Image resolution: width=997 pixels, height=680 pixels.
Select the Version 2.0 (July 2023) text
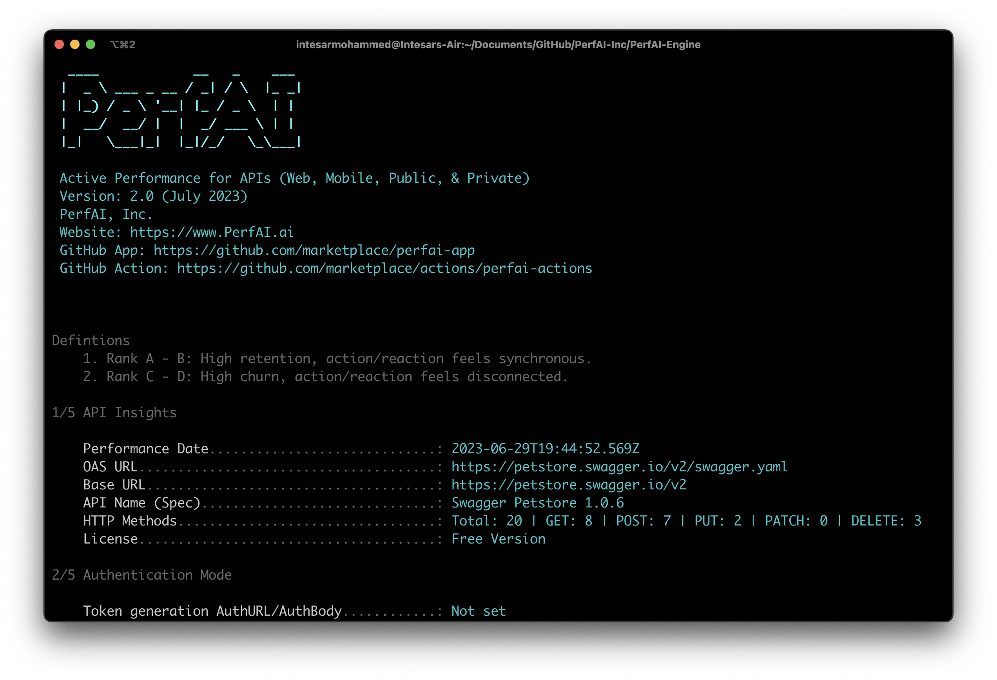point(153,196)
